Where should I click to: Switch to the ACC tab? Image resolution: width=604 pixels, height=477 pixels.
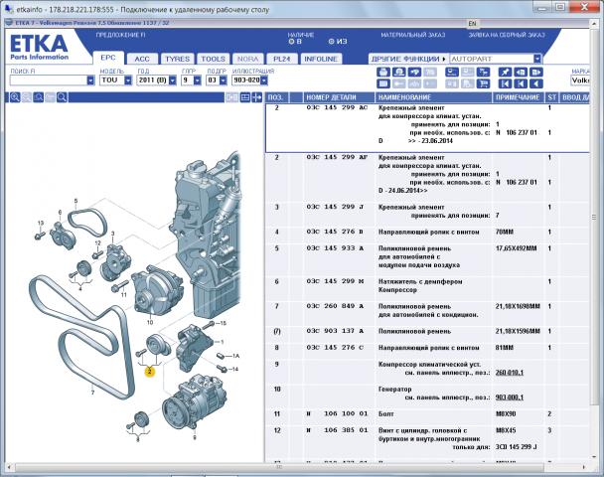click(142, 59)
